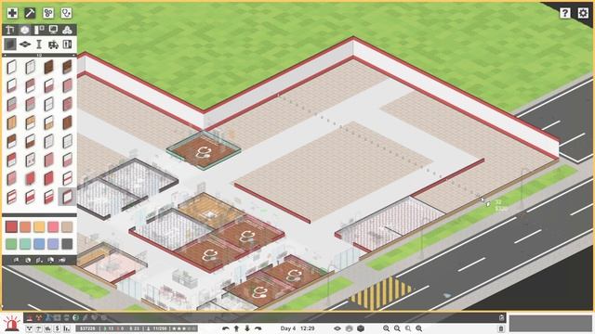595x334 pixels.
Task: Click the linked-circles icon beside the hammer
Action: 48,13
